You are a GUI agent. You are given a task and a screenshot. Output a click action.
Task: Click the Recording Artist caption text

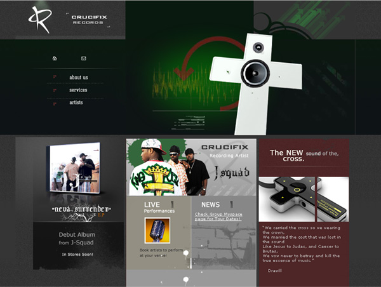coord(229,156)
